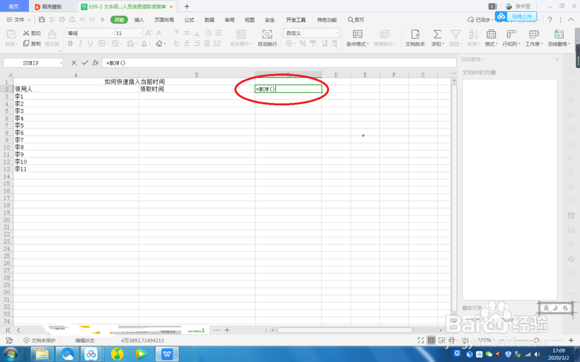Expand the Selection Pane (选择窗格) dropdown
Screen dimensions: 580x362
click(x=483, y=59)
